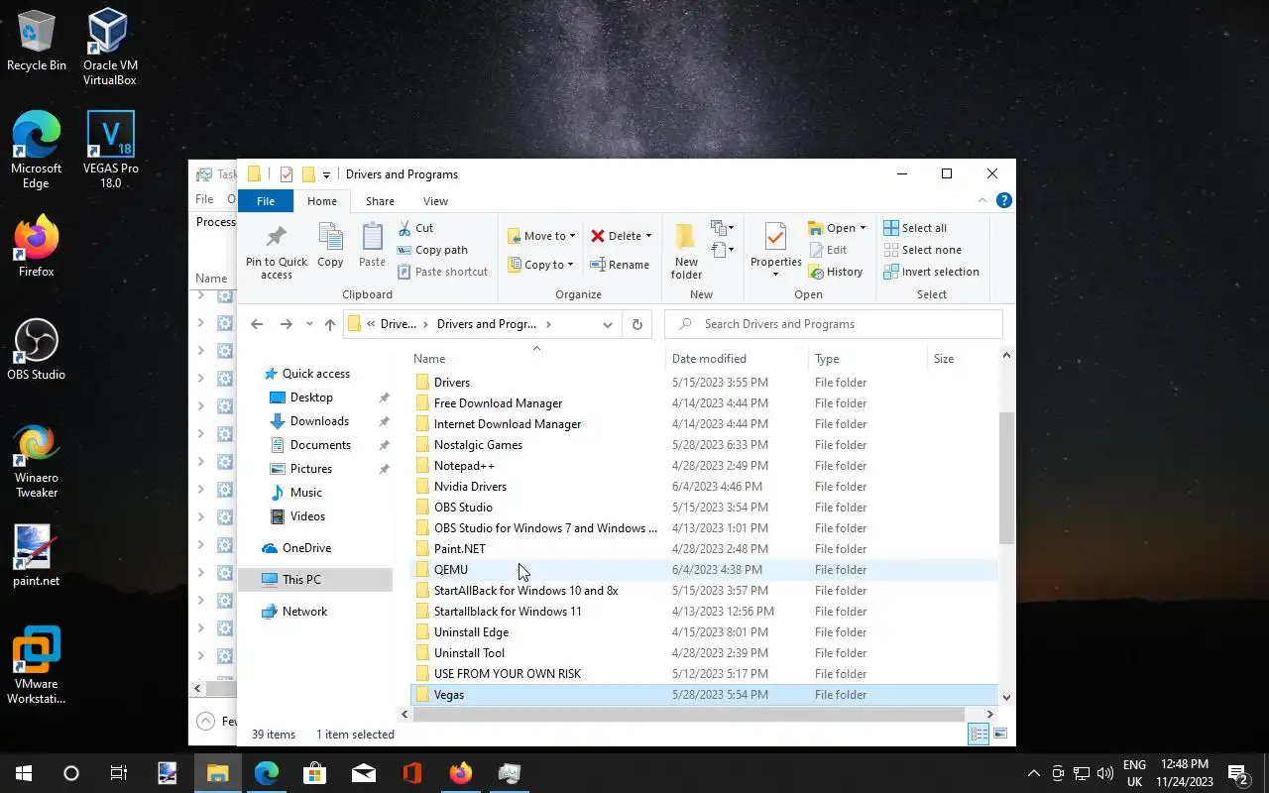
Task: Open Downloads in Quick access
Action: point(319,421)
